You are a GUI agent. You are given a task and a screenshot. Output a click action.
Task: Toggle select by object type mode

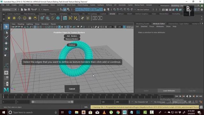(65, 9)
